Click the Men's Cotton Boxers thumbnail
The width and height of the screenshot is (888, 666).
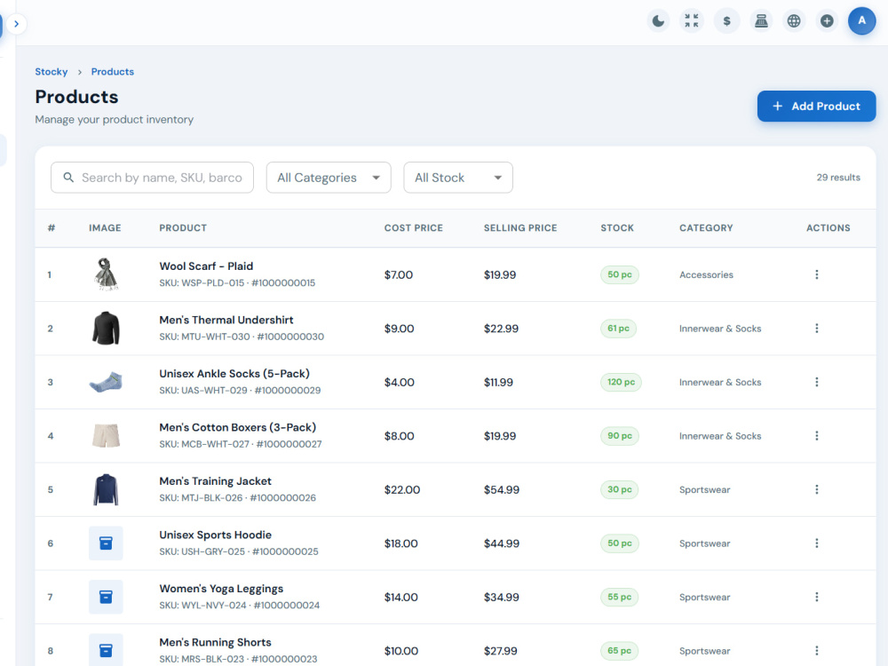coord(106,436)
